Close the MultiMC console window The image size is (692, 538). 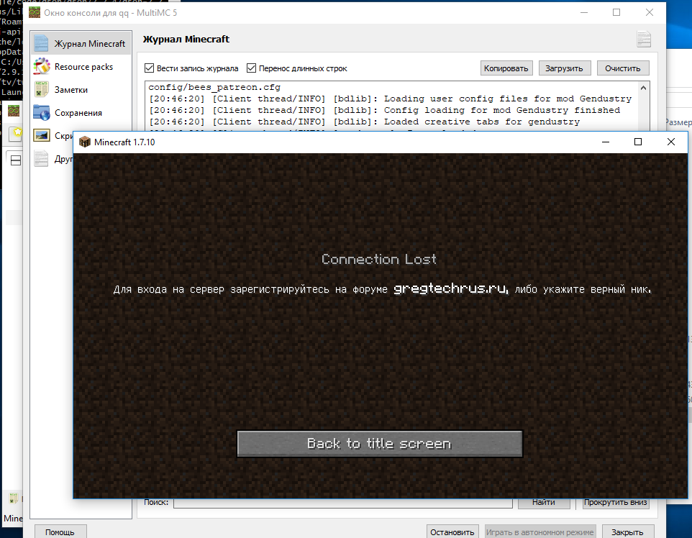click(649, 12)
